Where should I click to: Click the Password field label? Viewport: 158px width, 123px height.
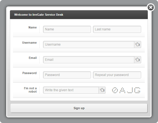pos(30,73)
